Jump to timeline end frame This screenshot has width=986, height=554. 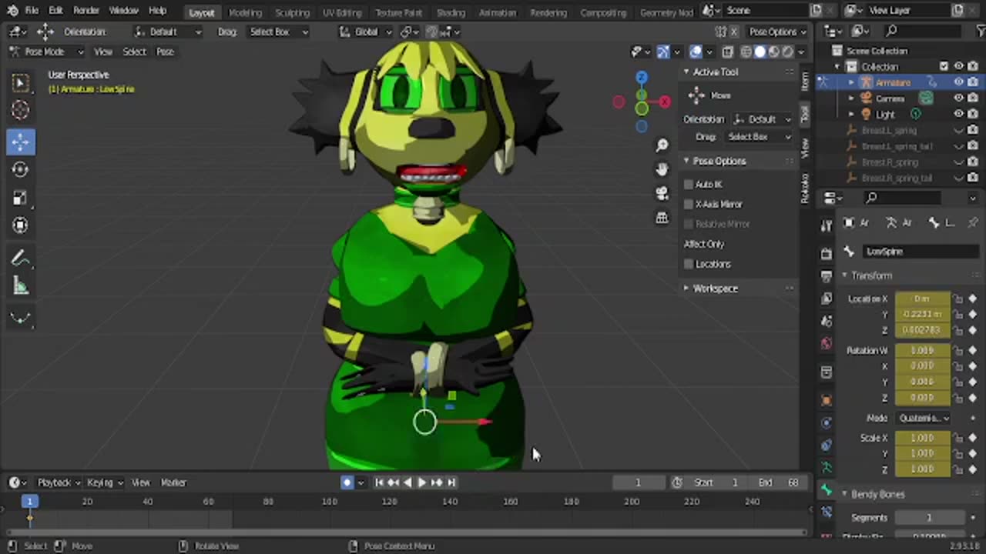tap(451, 482)
